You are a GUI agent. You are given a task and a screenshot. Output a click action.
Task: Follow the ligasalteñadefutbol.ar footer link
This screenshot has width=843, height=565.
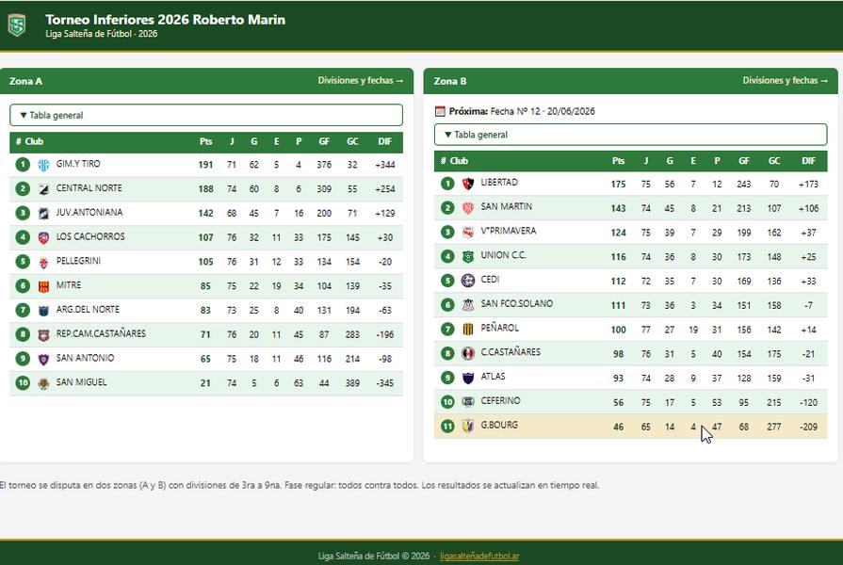pyautogui.click(x=479, y=556)
